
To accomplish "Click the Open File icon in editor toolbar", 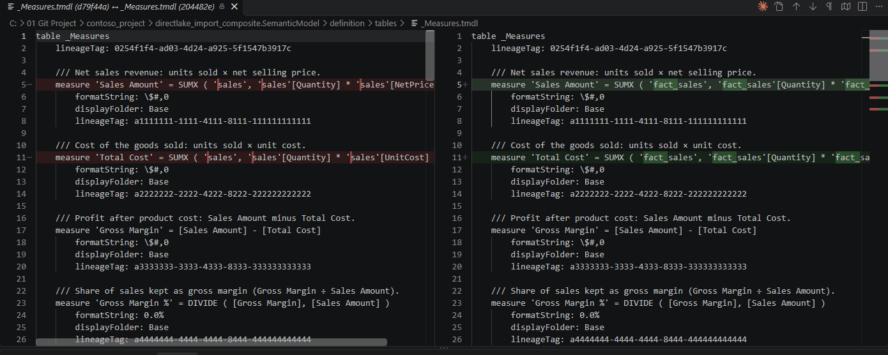I will (x=779, y=6).
